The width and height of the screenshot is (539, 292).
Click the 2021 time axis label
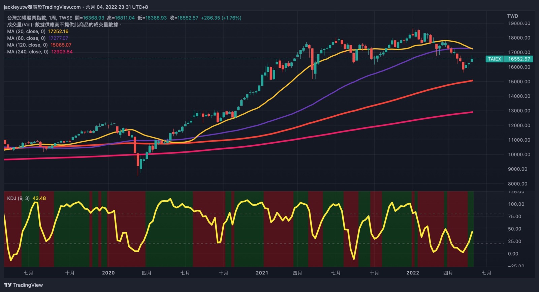click(x=262, y=273)
